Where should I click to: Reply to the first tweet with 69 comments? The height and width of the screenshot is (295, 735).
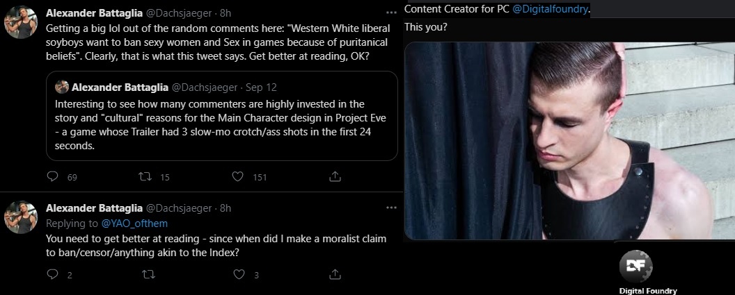pyautogui.click(x=53, y=176)
